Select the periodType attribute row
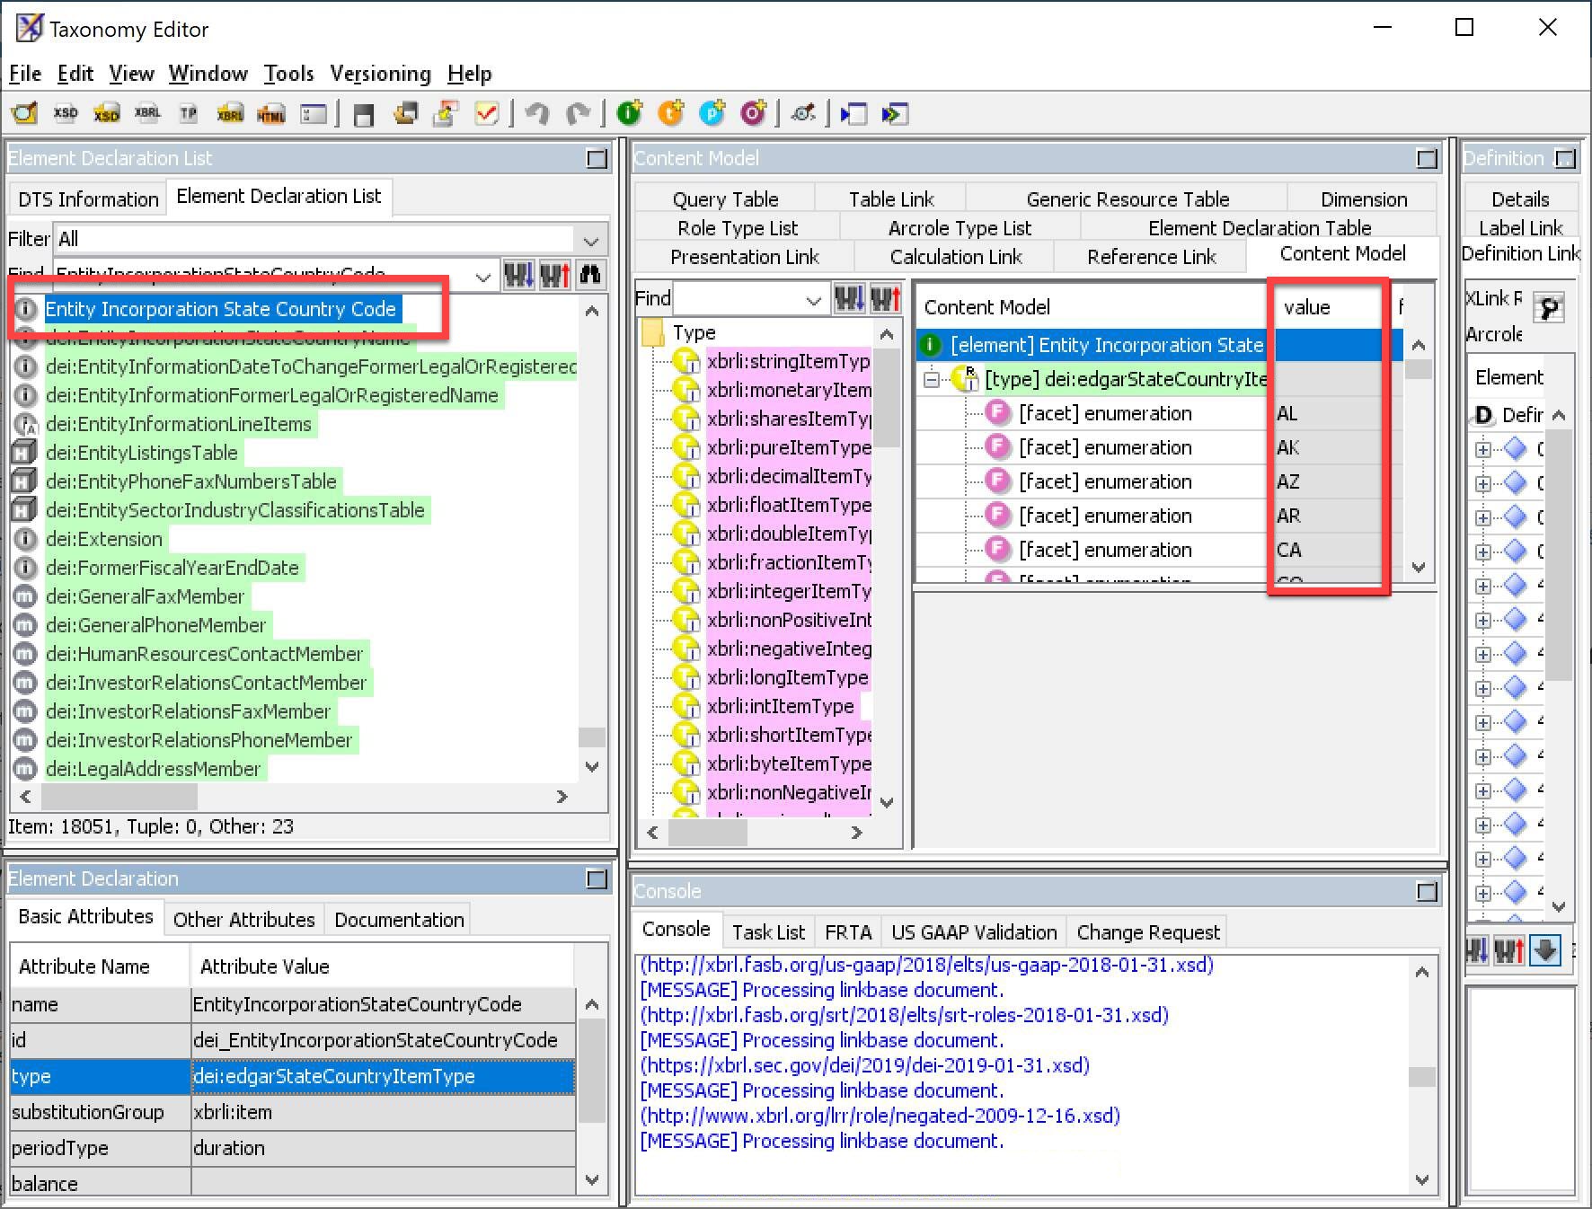 coord(293,1148)
